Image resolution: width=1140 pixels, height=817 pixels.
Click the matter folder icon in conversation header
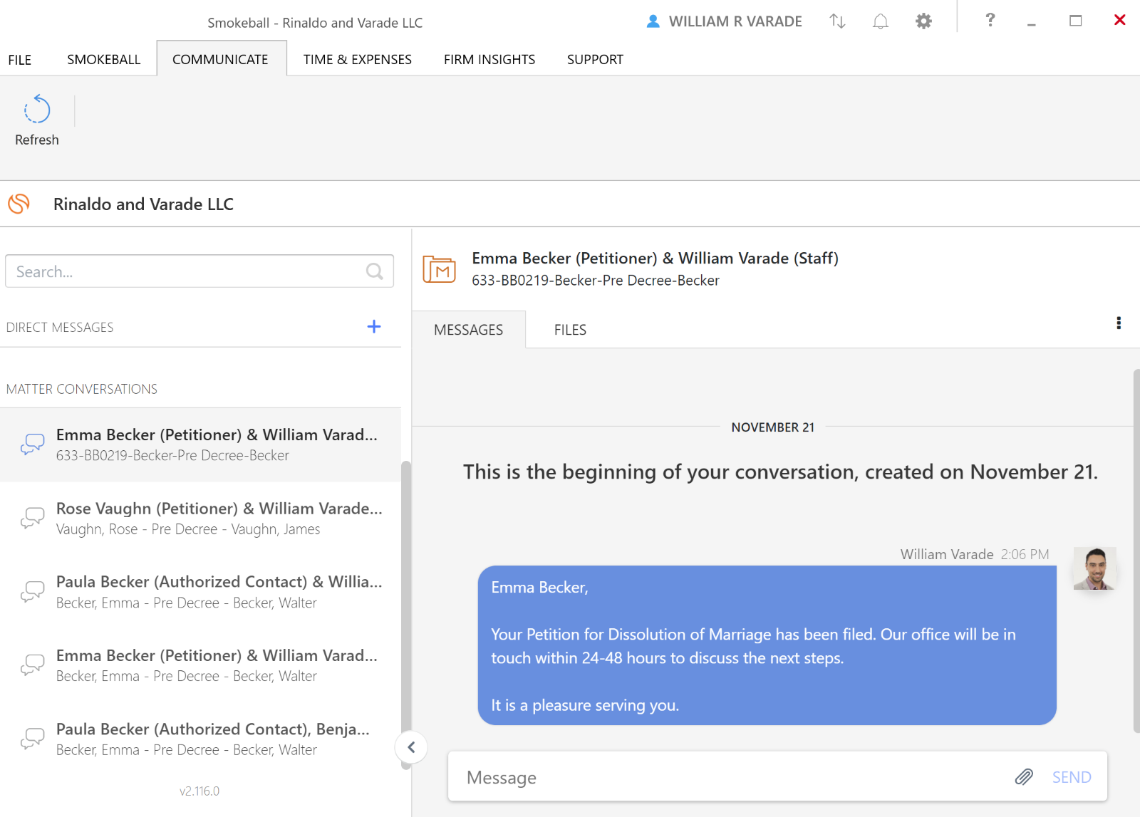point(439,269)
